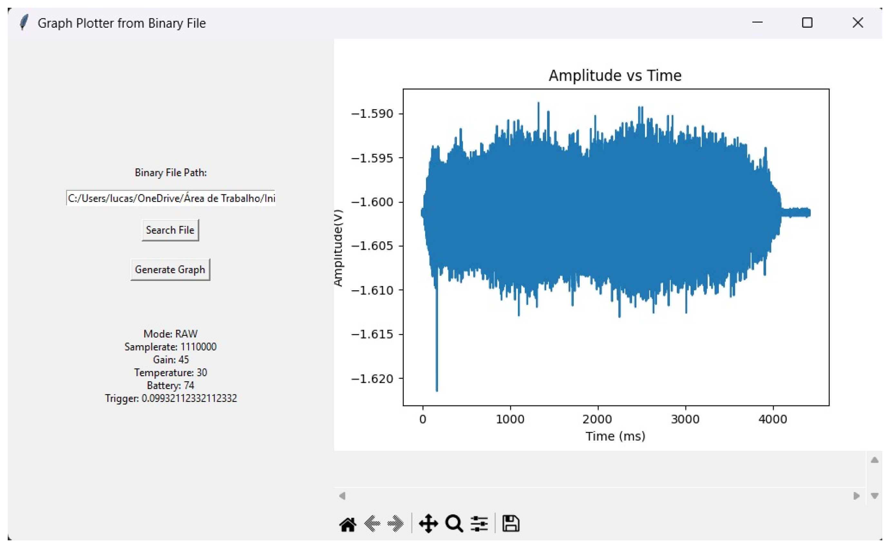Image resolution: width=890 pixels, height=549 pixels.
Task: Click the vertical scrollbar up arrow
Action: tap(874, 461)
